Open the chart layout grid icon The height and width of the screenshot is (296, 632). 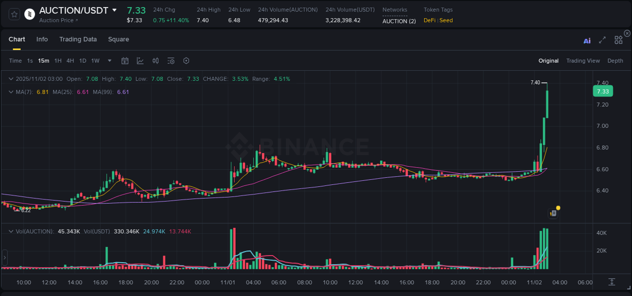point(618,39)
